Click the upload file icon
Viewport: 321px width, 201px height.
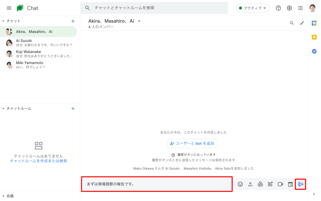click(x=250, y=184)
